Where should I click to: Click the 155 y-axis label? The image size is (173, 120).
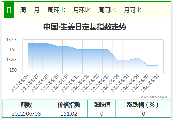pyautogui.click(x=13, y=49)
